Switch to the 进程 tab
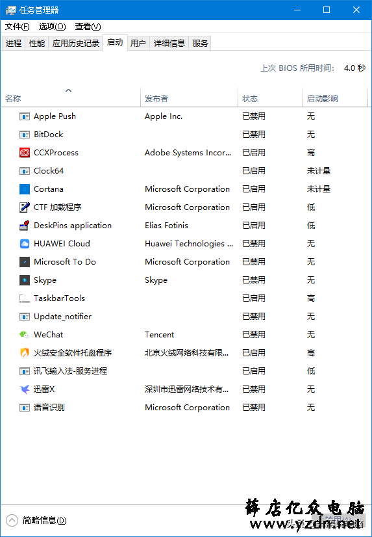This screenshot has width=372, height=537. pyautogui.click(x=14, y=43)
